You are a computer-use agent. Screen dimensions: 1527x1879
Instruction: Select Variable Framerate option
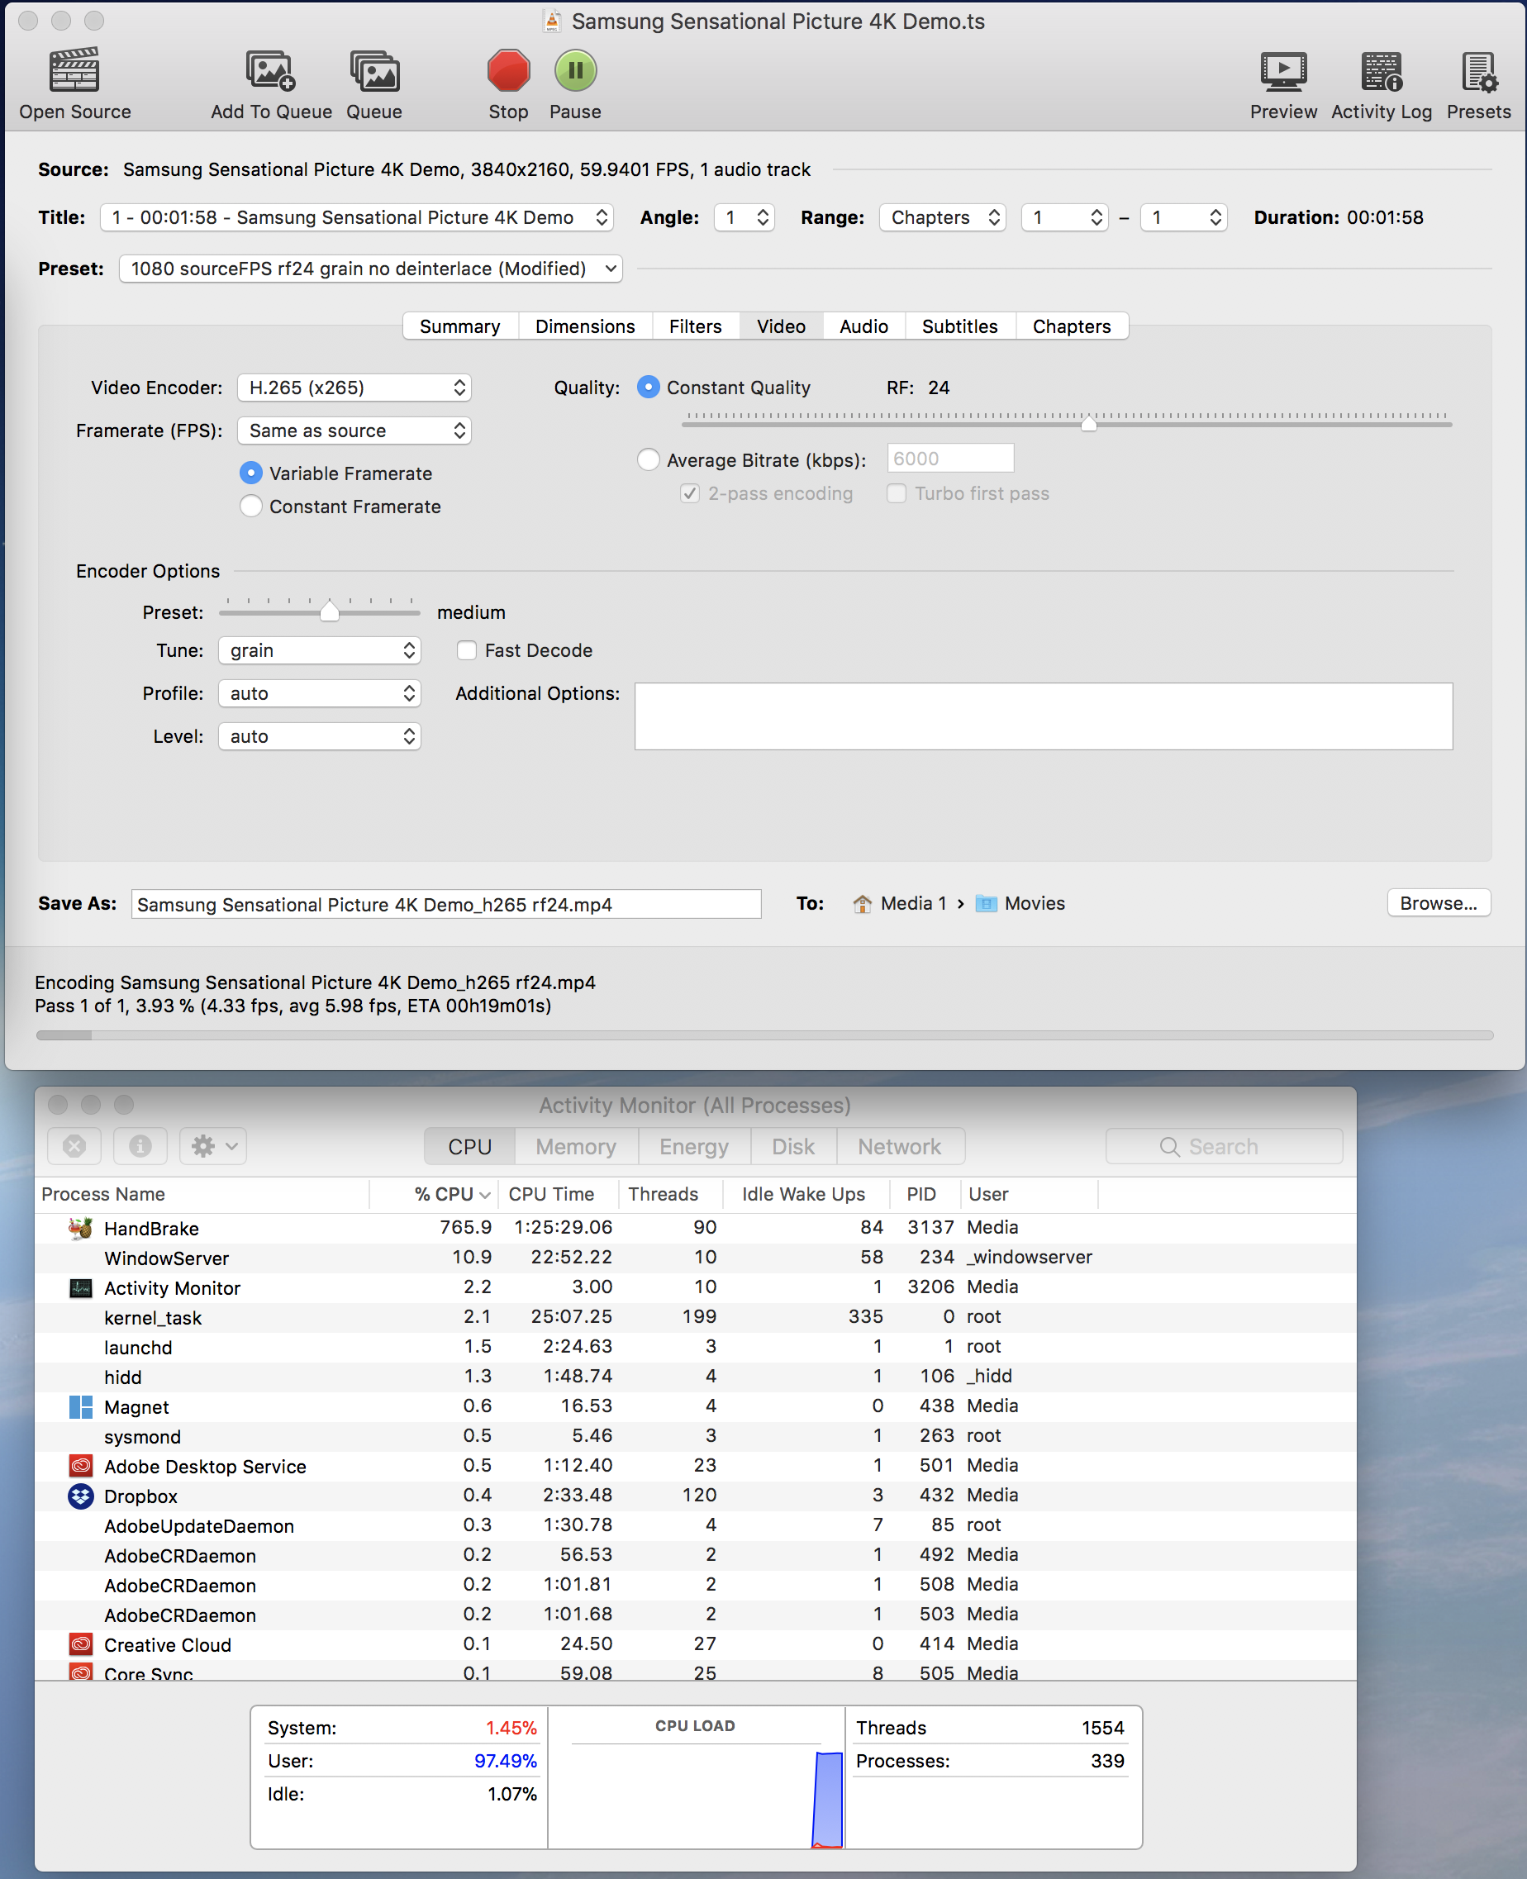pyautogui.click(x=250, y=473)
